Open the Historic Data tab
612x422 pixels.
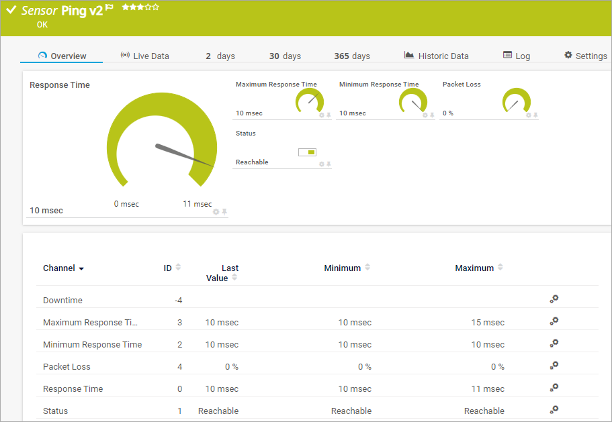tap(436, 56)
